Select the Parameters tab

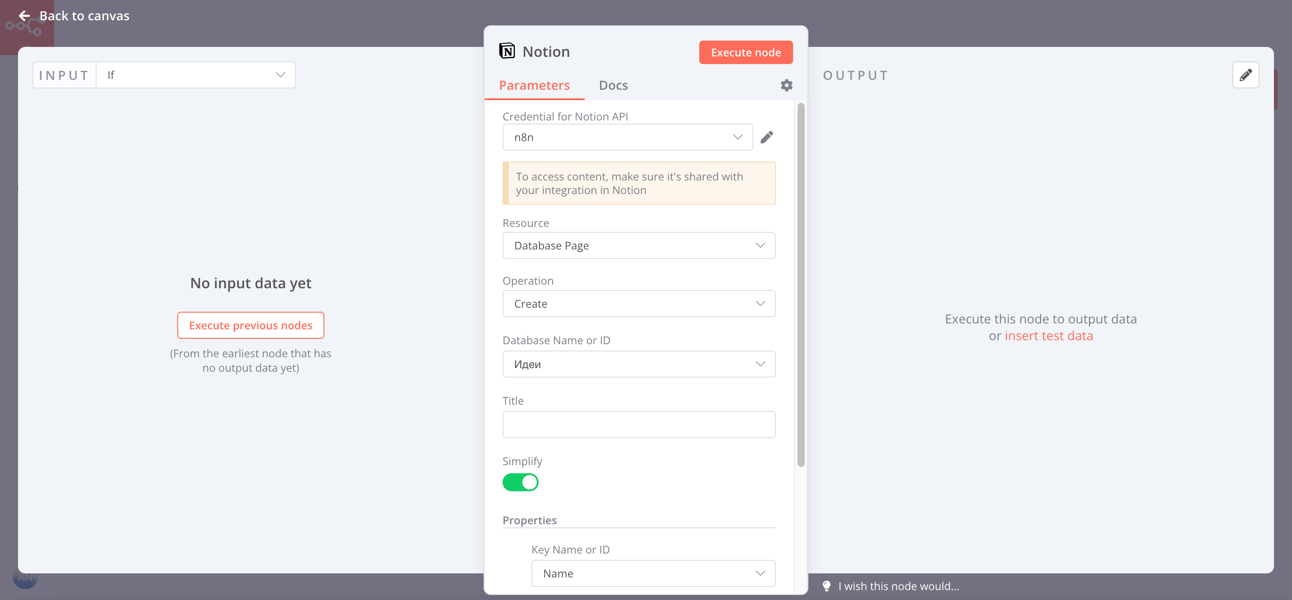coord(534,85)
